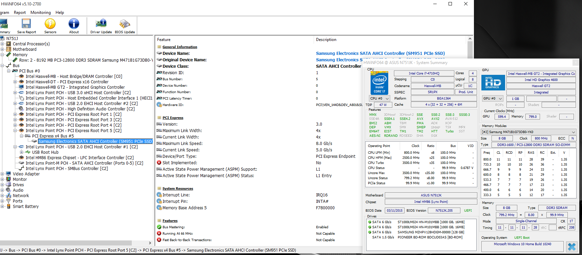Select the Ports tree item
This screenshot has width=582, height=255.
18,201
